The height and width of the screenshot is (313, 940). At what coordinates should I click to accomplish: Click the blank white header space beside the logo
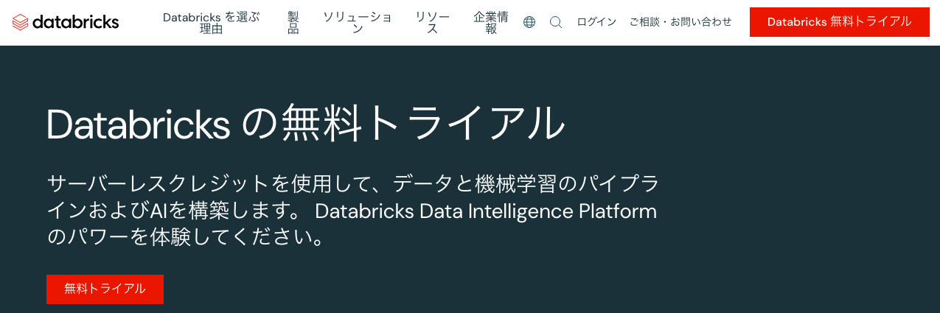pos(140,22)
